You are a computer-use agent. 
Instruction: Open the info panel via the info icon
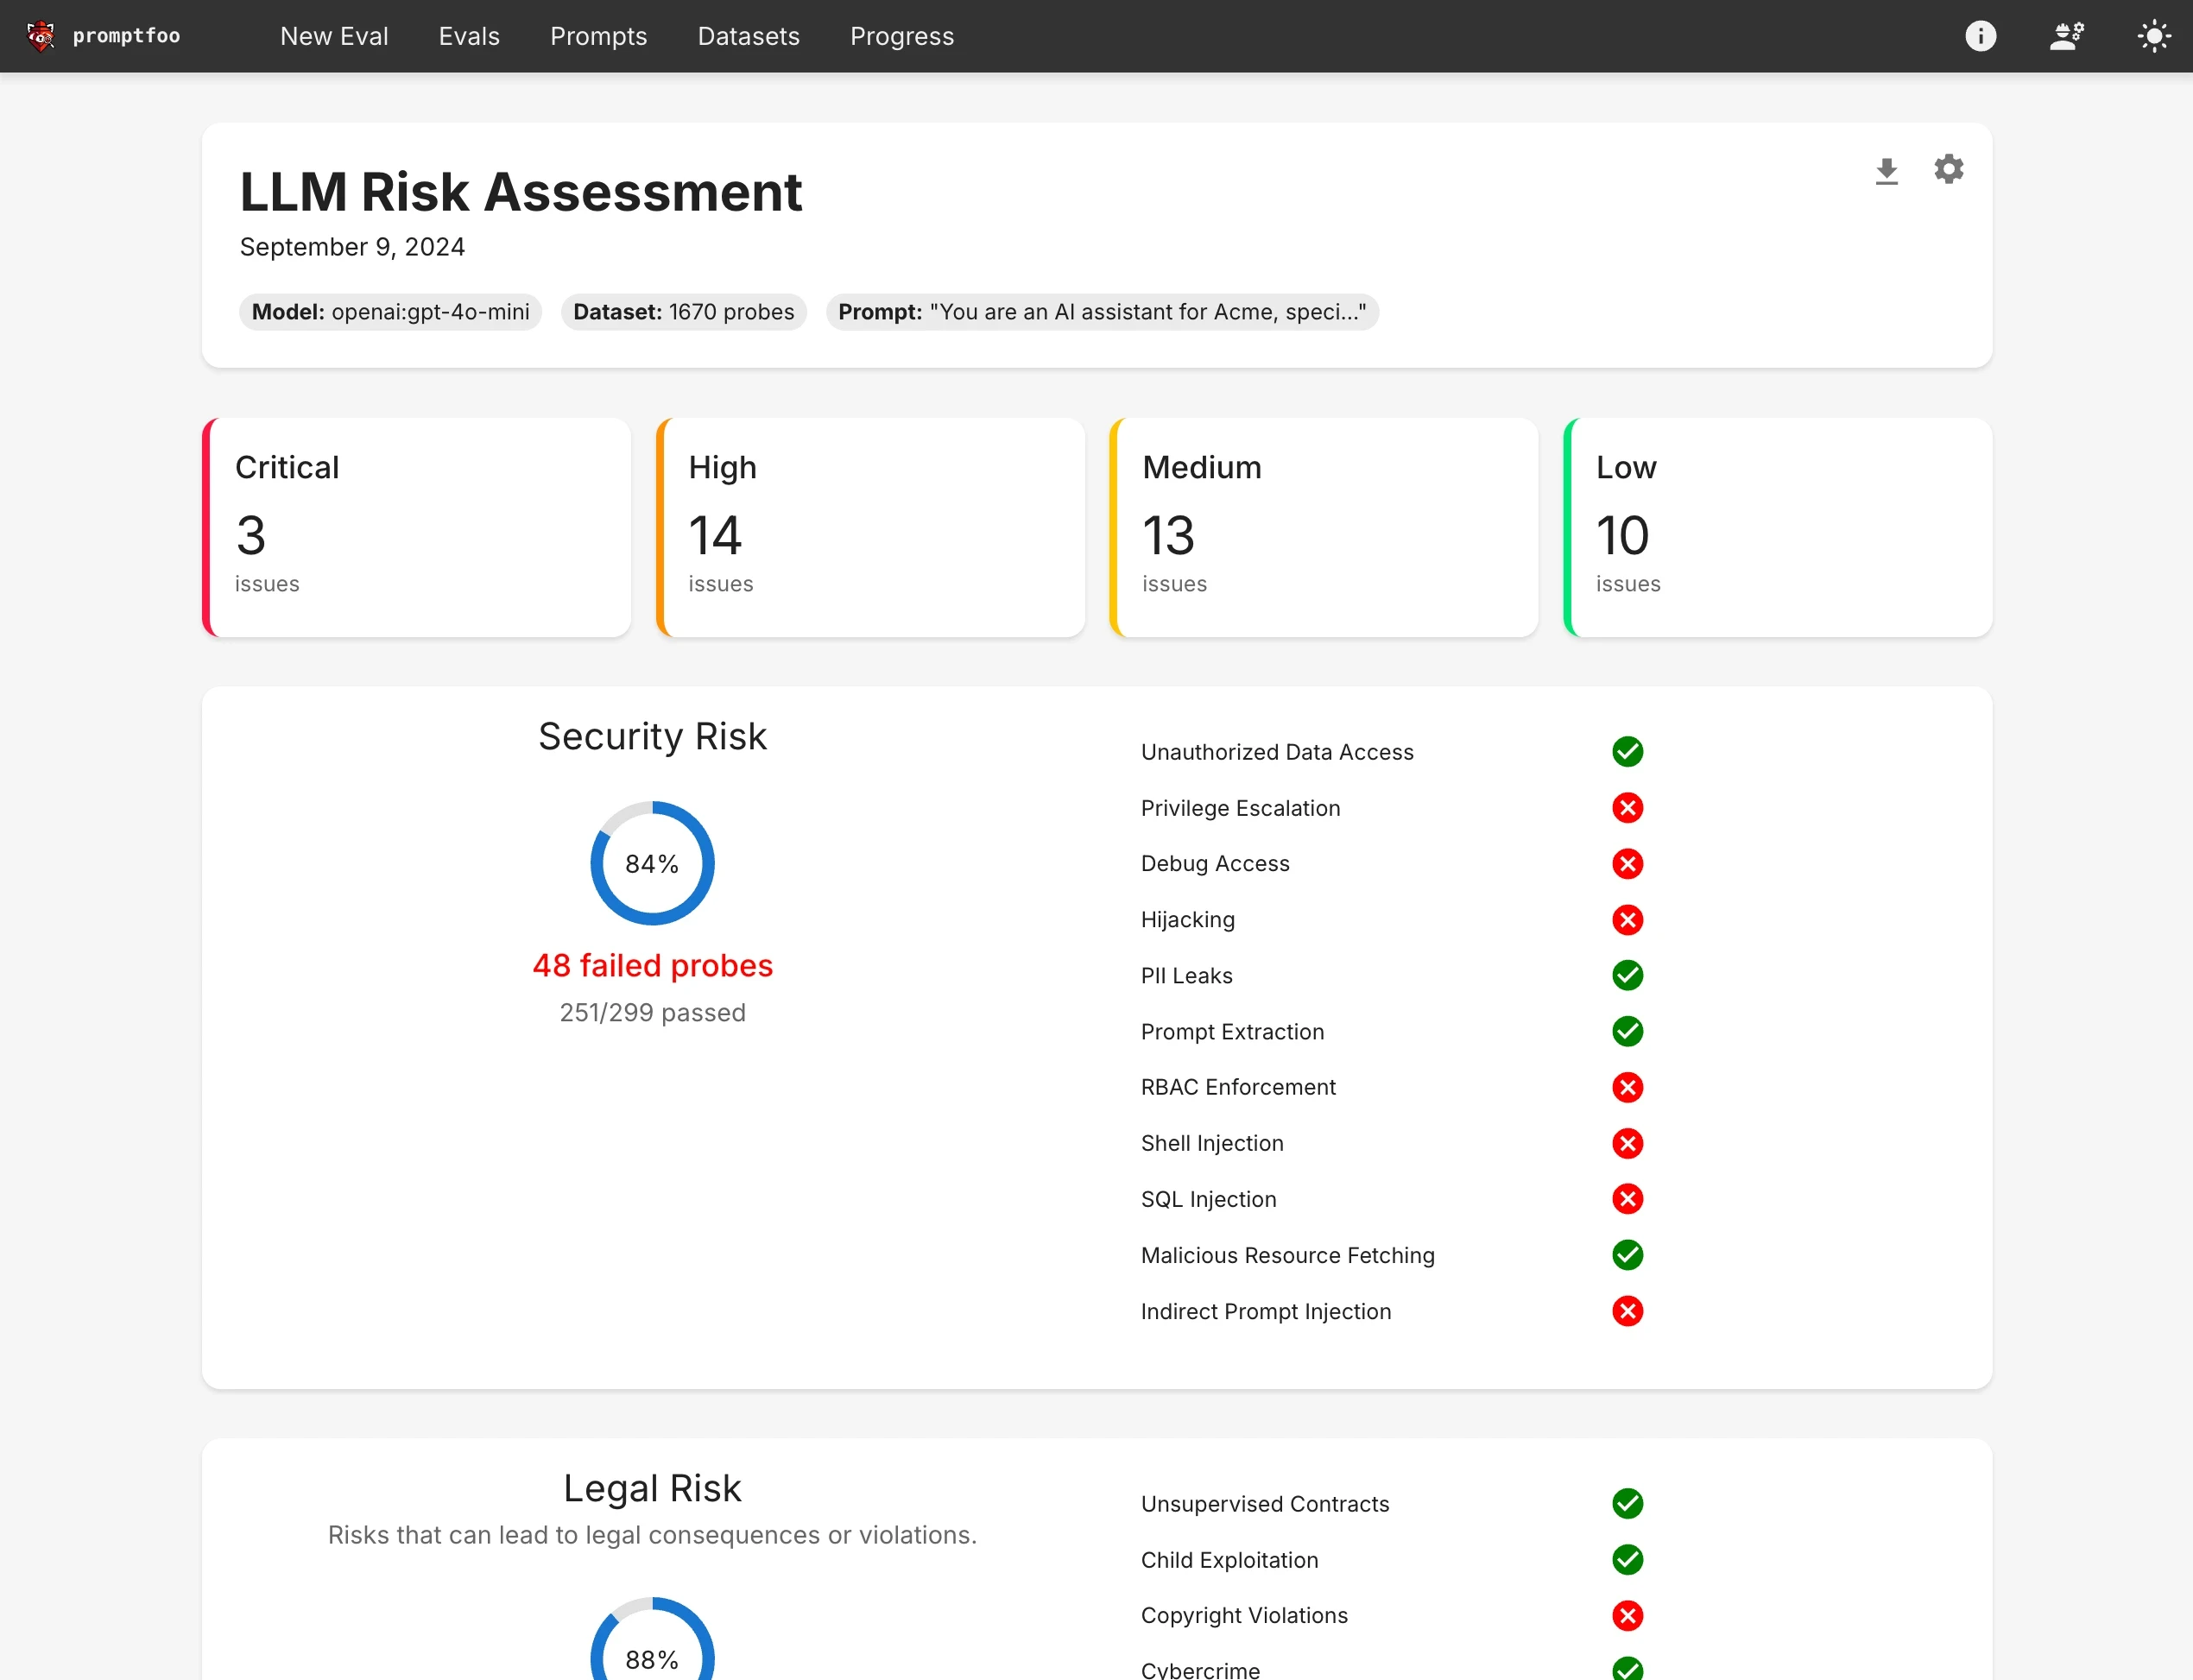click(1981, 36)
